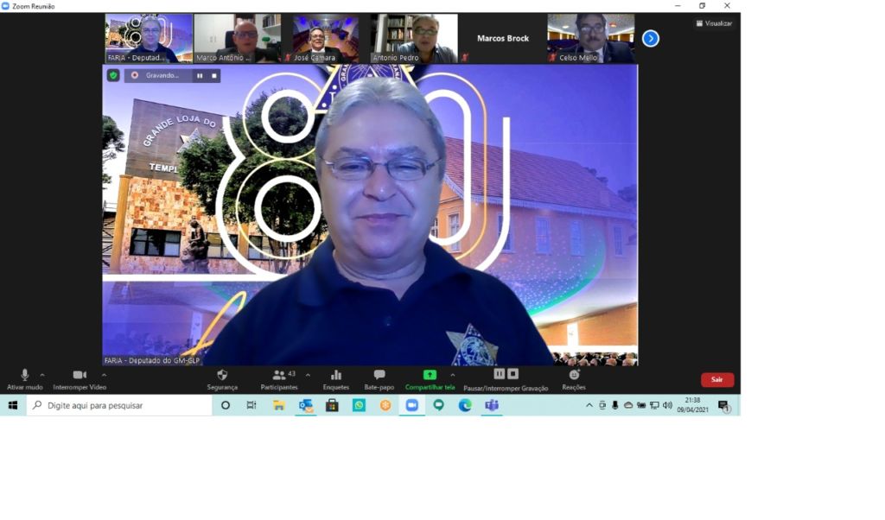
Task: Open the green chat app on taskbar
Action: (x=438, y=405)
